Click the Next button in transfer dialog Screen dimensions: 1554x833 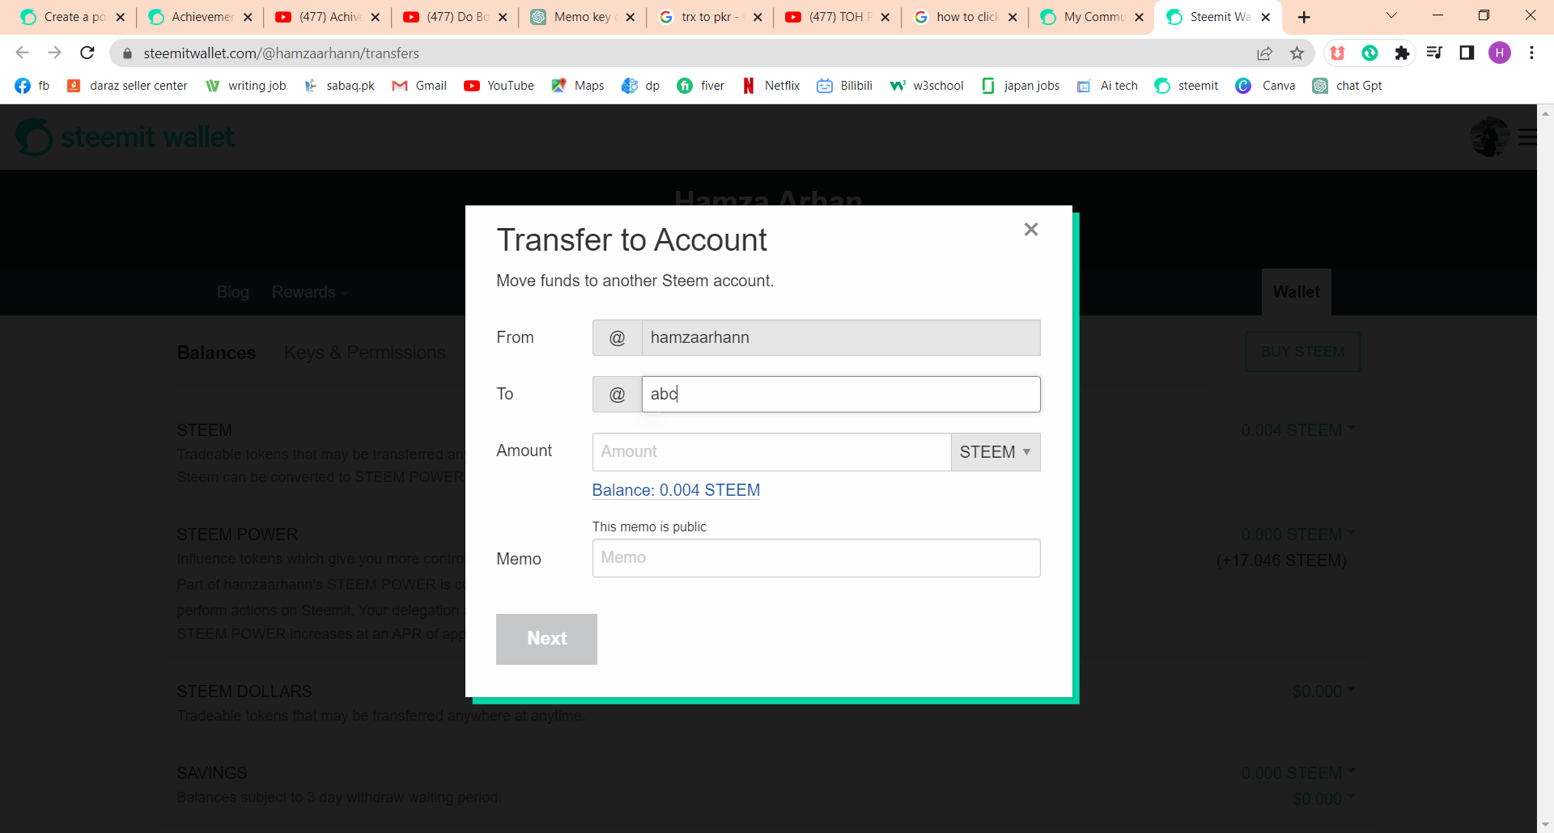point(546,639)
